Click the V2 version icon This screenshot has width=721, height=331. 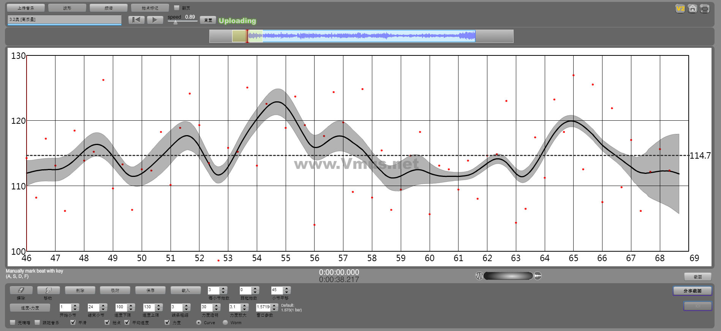[x=680, y=9]
